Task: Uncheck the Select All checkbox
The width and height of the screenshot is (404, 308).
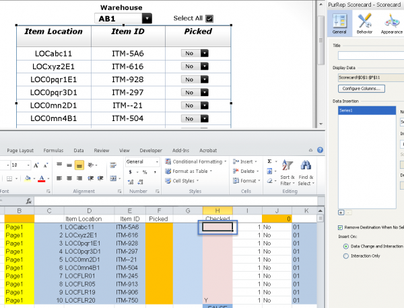Action: tap(209, 19)
